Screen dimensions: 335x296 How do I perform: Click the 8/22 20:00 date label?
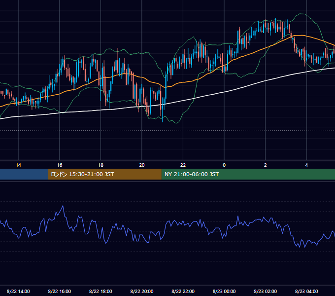(x=142, y=291)
